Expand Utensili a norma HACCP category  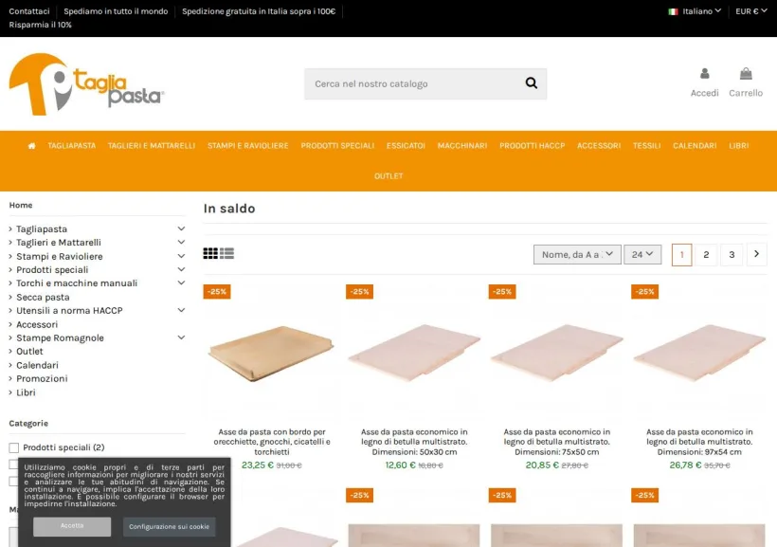(x=181, y=310)
